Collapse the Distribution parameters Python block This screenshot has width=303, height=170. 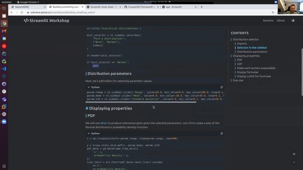(89, 87)
